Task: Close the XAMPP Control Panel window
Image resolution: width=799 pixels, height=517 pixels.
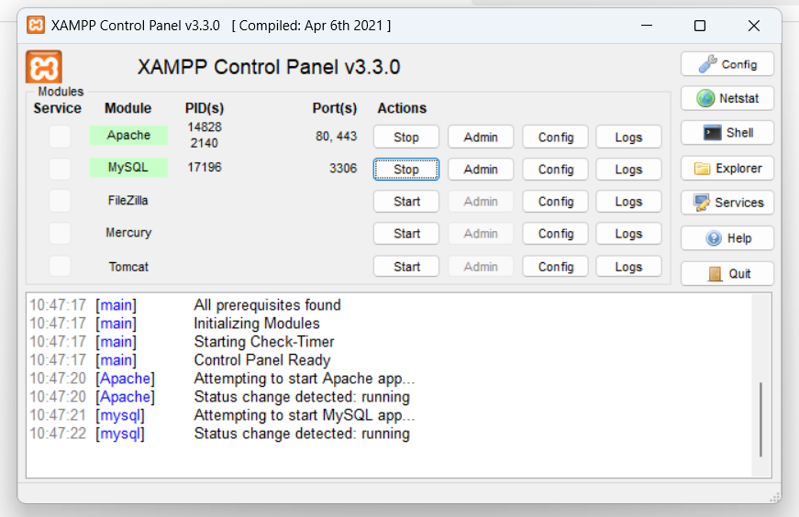Action: 754,26
